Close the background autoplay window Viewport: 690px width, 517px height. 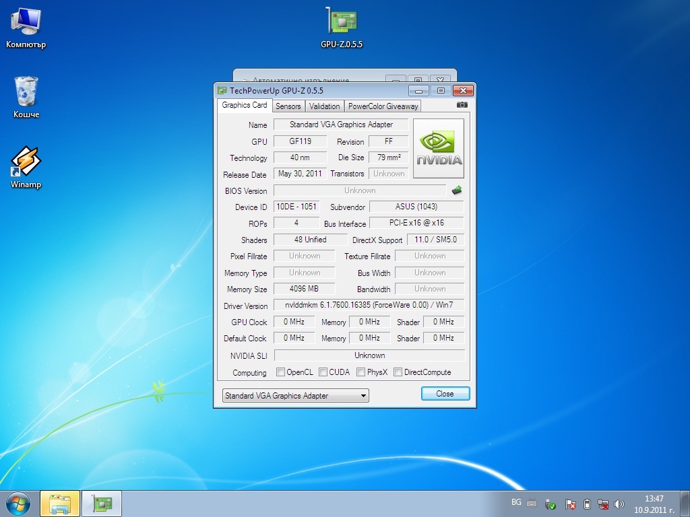(x=440, y=79)
